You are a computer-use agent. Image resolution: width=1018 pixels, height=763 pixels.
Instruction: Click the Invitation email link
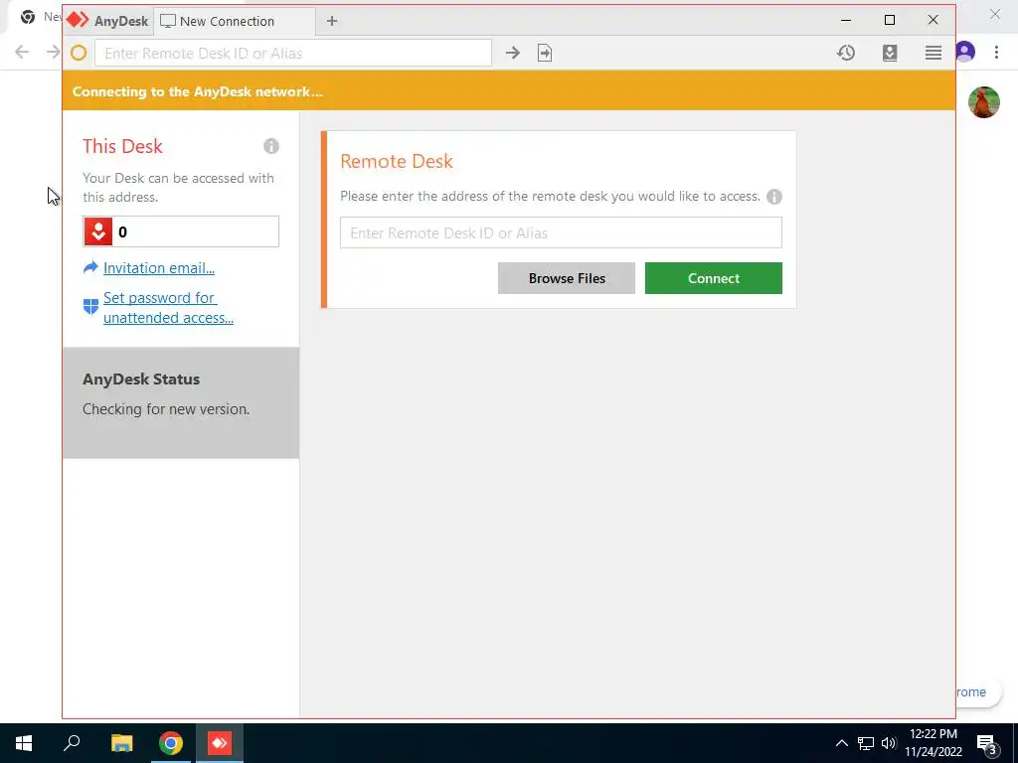(159, 268)
